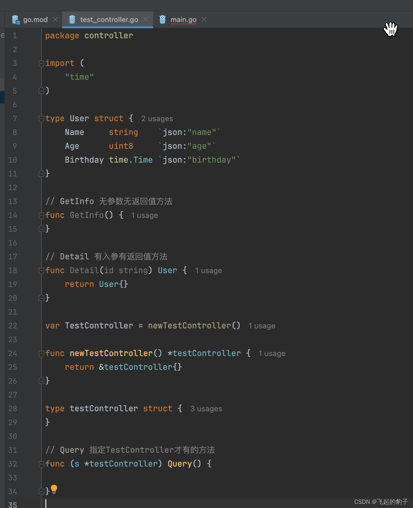Click line number 35 in the gutter
The image size is (413, 508).
coord(13,505)
